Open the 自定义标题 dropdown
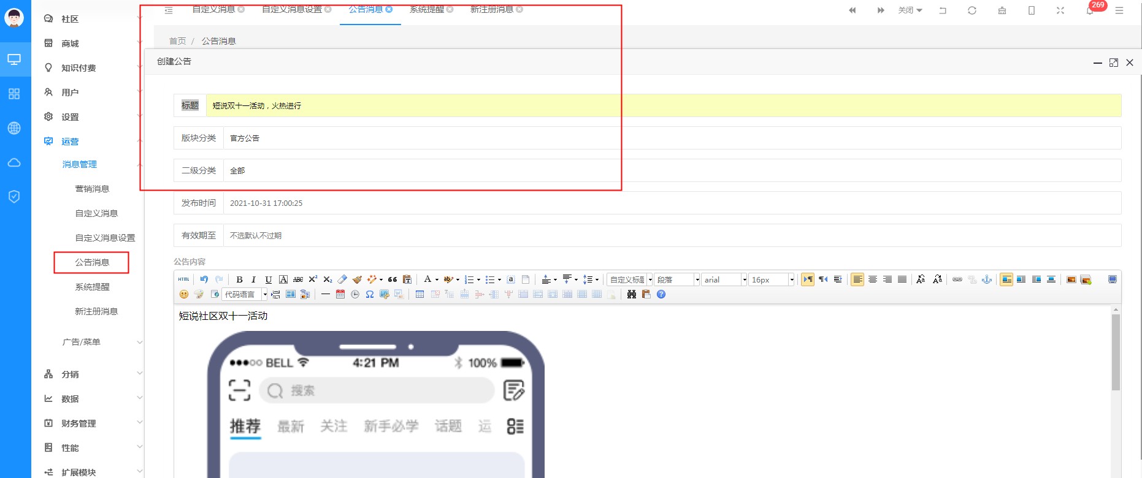This screenshot has width=1142, height=478. tap(630, 279)
